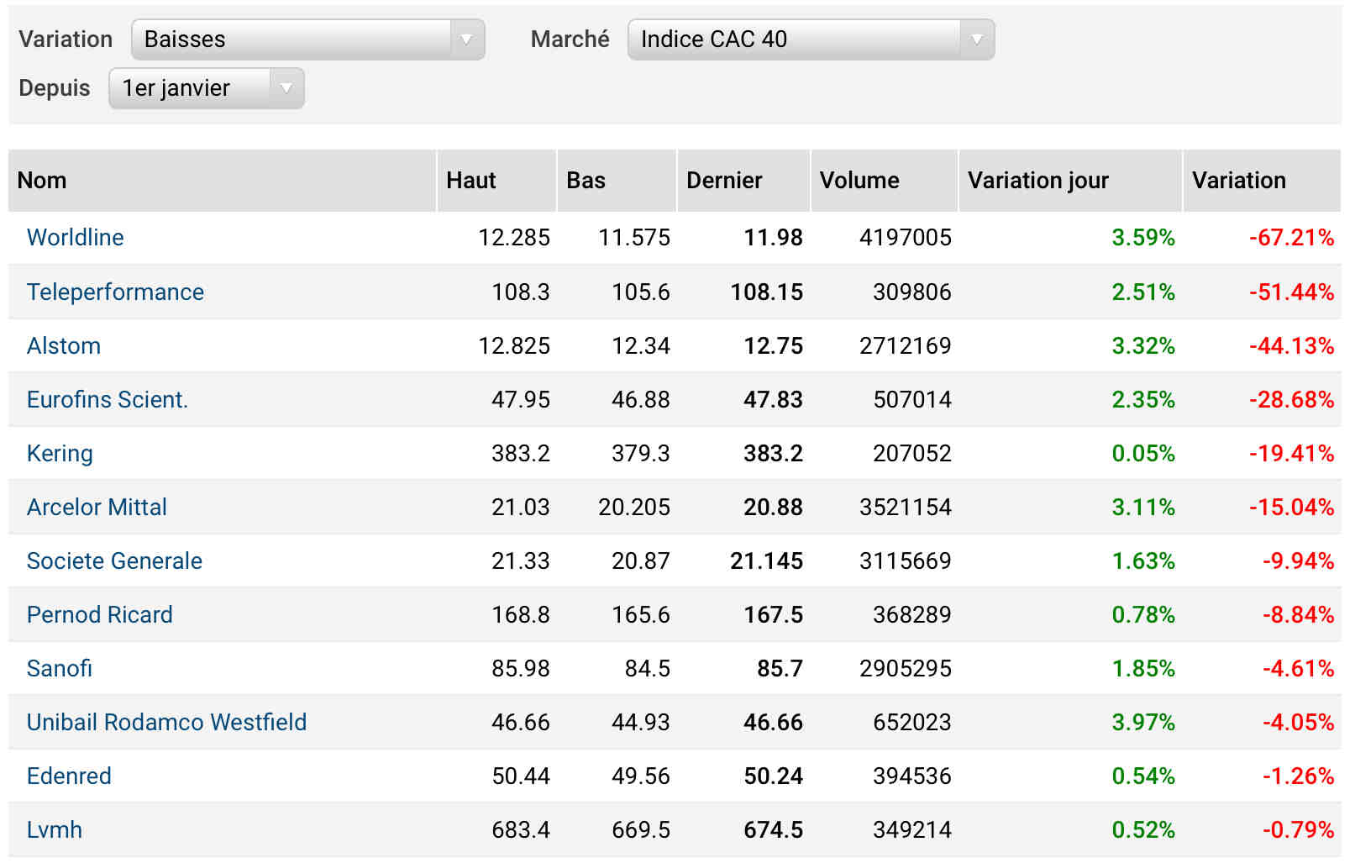This screenshot has width=1355, height=863.
Task: Open the Variation dropdown showing Baisses
Action: pos(307,39)
